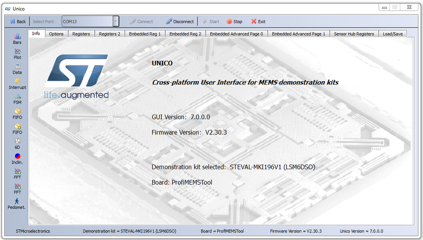Open Embedded Advanced Page 0 tab
Screen dimensions: 423x240
pos(236,34)
